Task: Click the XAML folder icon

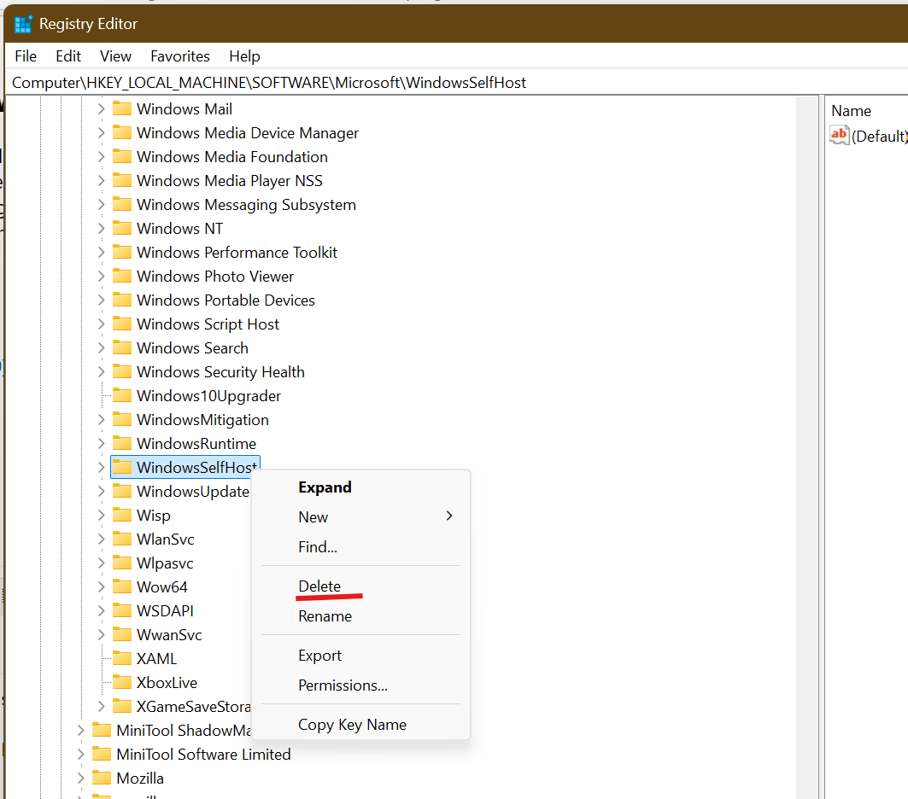Action: 121,658
